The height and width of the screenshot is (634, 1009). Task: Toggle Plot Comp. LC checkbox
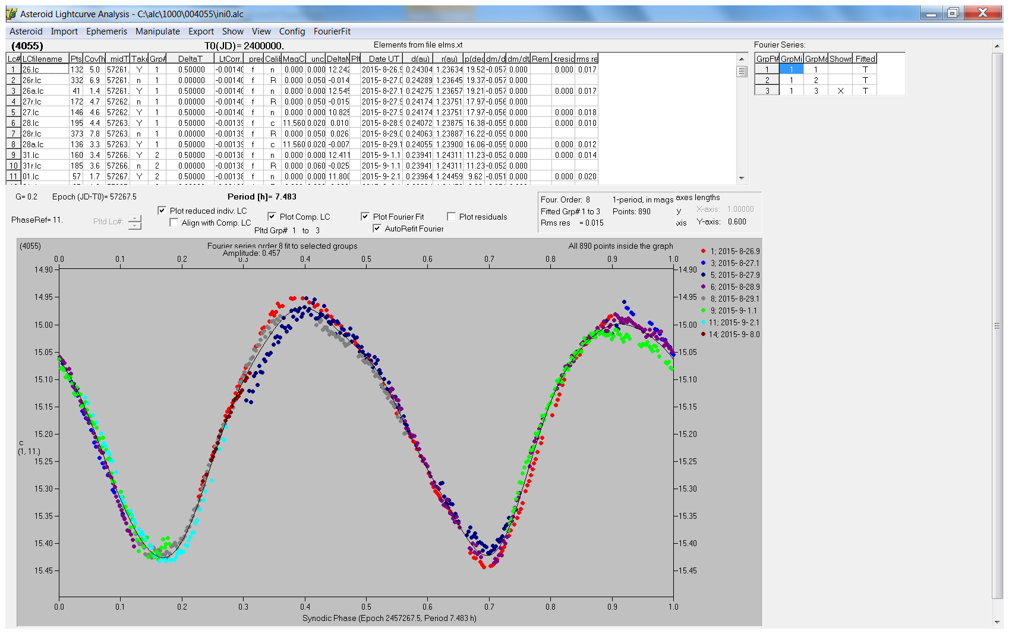tap(272, 217)
